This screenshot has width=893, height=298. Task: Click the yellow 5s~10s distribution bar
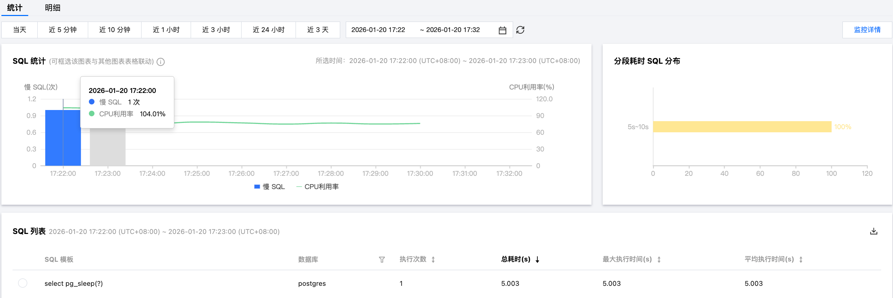click(x=742, y=127)
